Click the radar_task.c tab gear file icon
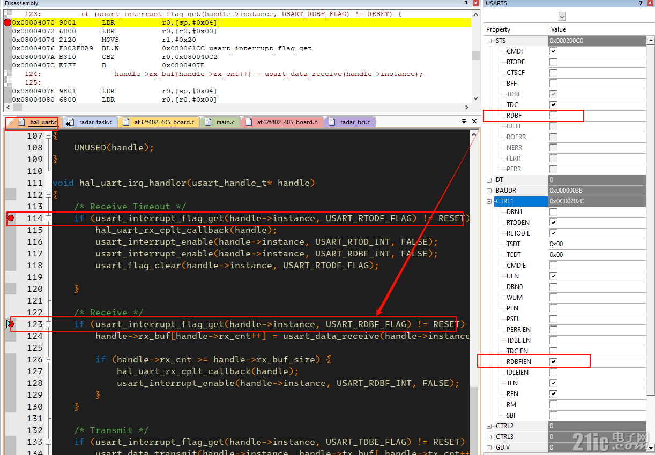Screen dimensions: 655x455 tap(70, 122)
